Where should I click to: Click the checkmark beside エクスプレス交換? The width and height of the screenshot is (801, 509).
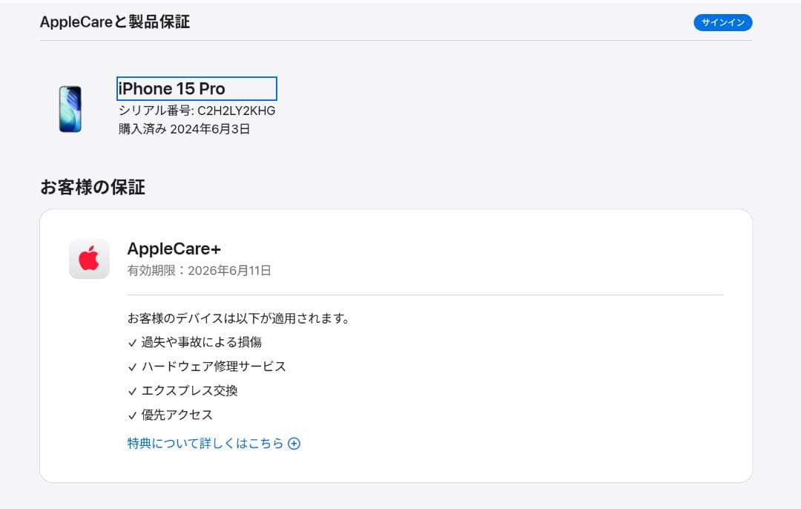click(x=133, y=391)
